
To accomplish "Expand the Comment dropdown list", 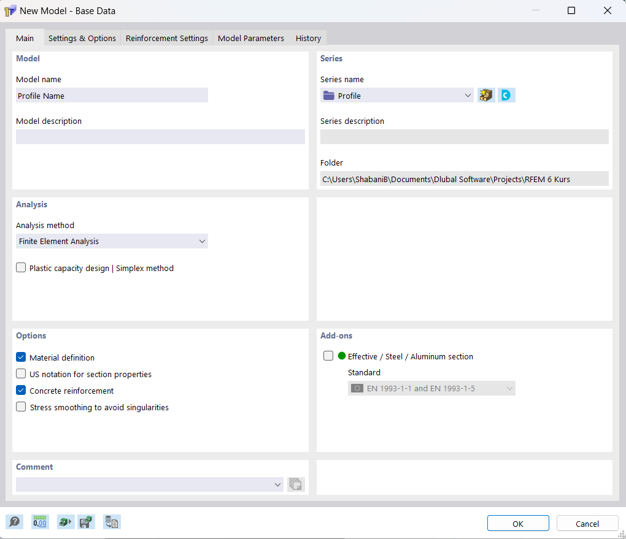I will tap(277, 484).
